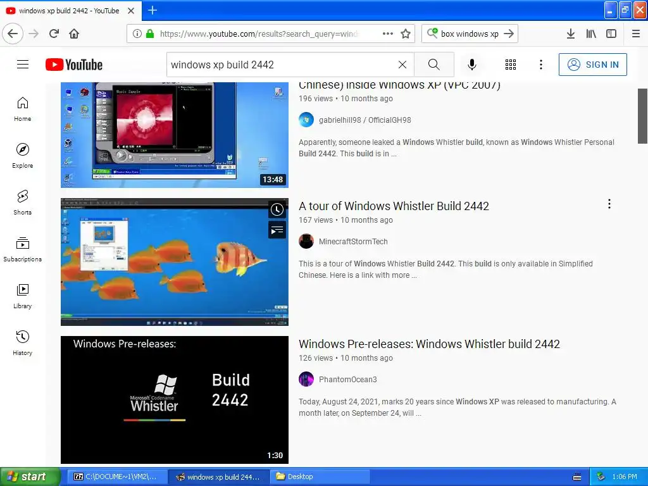
Task: Open page actions three-dot menu in address bar
Action: pyautogui.click(x=388, y=34)
